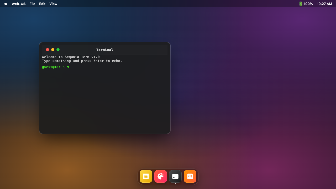The height and width of the screenshot is (189, 336).
Task: Click the 10:27 AM clock
Action: coord(324,4)
